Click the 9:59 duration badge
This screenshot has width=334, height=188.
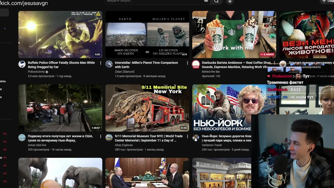(97, 55)
